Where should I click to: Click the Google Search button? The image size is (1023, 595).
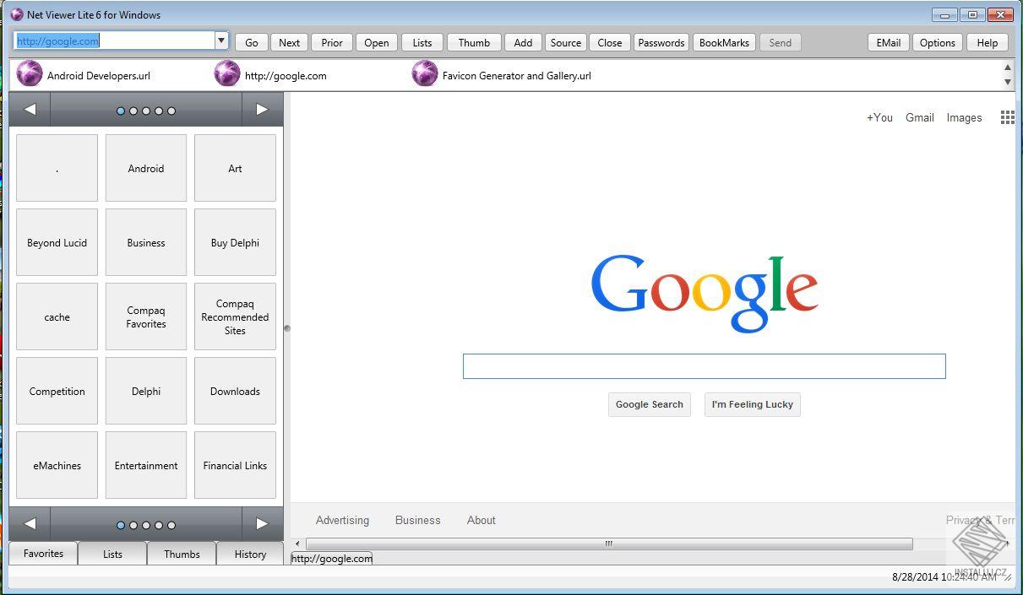(650, 404)
